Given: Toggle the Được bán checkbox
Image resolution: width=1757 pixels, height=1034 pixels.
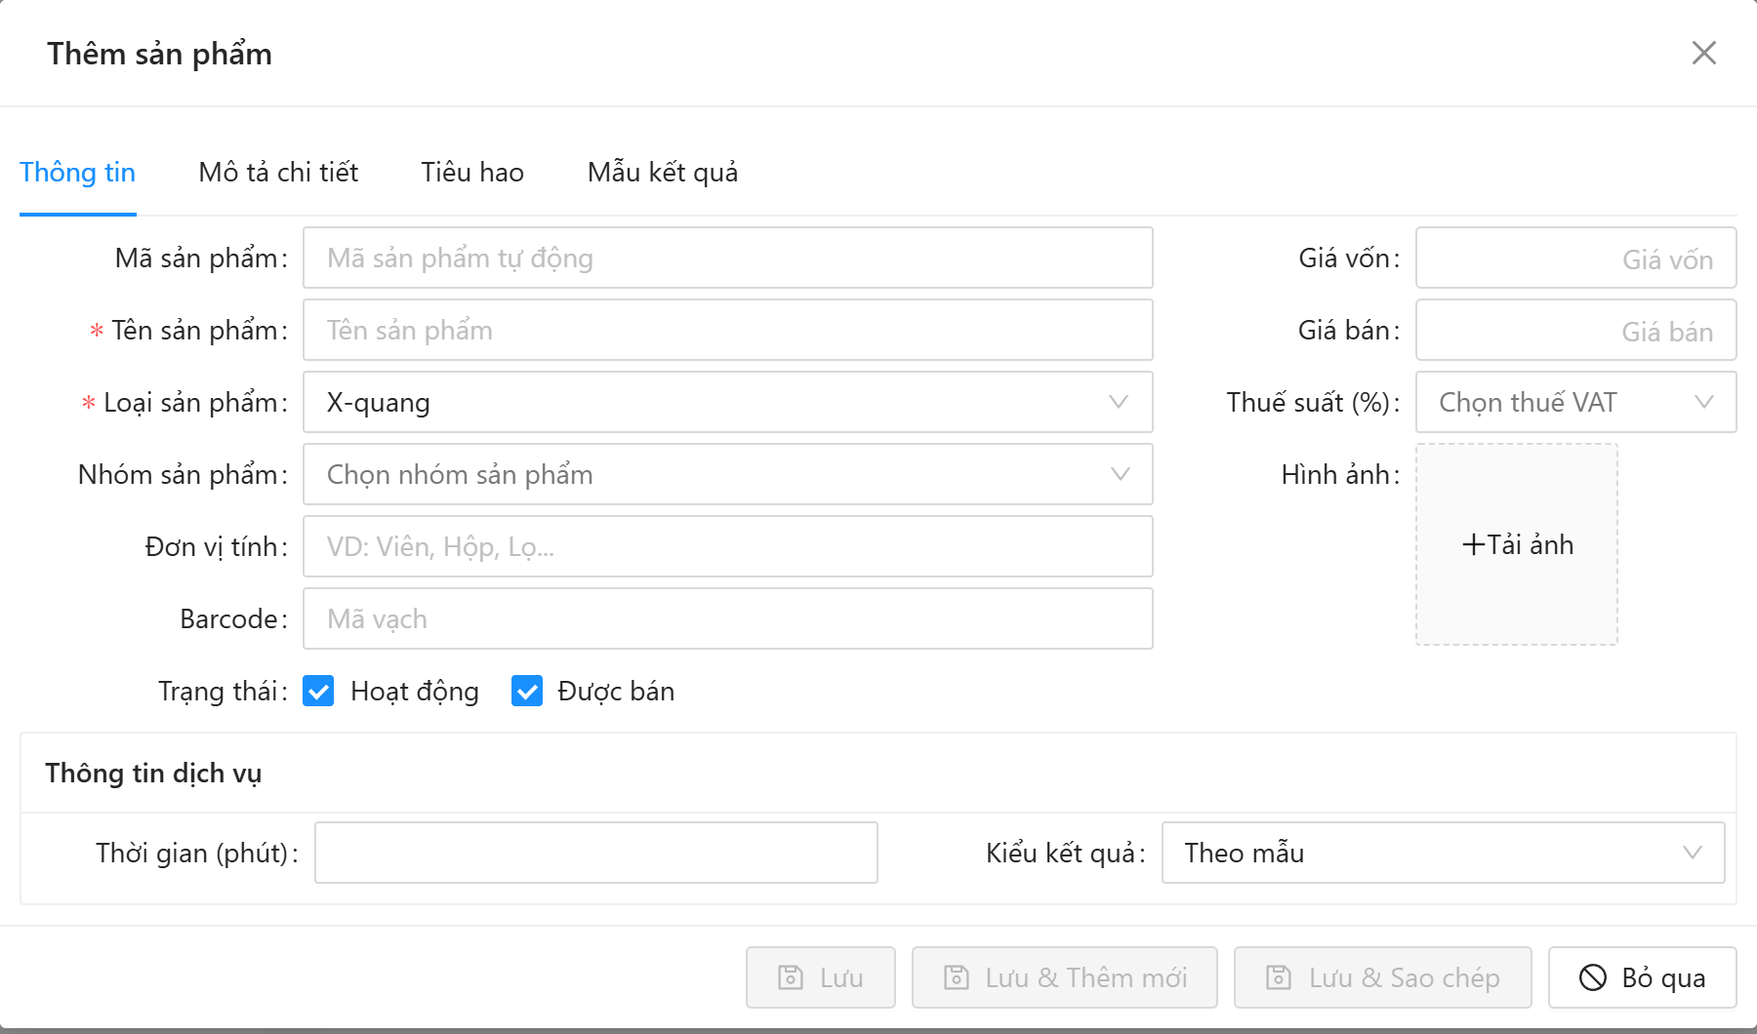Looking at the screenshot, I should [527, 691].
